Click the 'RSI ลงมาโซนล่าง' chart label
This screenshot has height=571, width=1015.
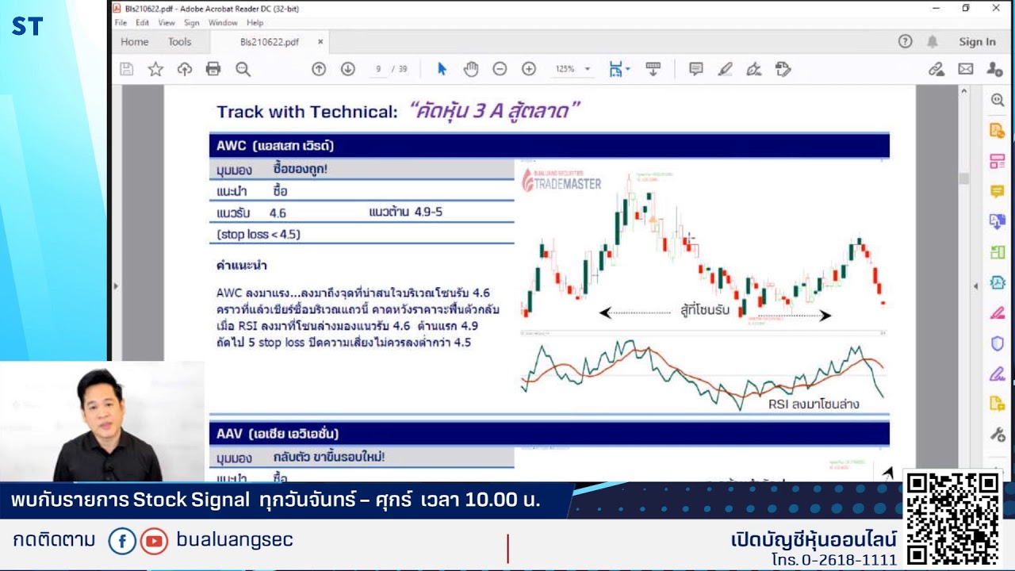814,404
